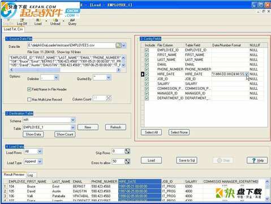Open the Load toolbar tool
The height and width of the screenshot is (204, 271).
coord(38,22)
